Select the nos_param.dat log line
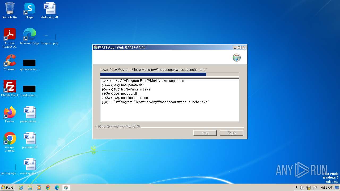The height and width of the screenshot is (191, 340). (123, 85)
